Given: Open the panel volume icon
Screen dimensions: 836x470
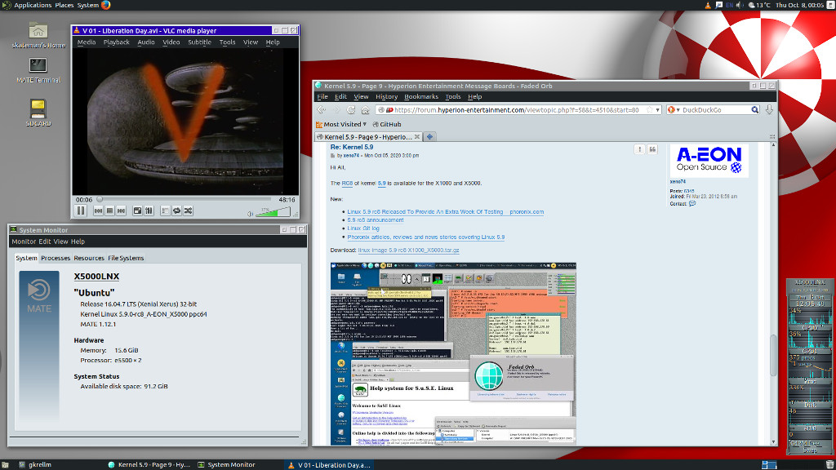Looking at the screenshot, I should [740, 5].
